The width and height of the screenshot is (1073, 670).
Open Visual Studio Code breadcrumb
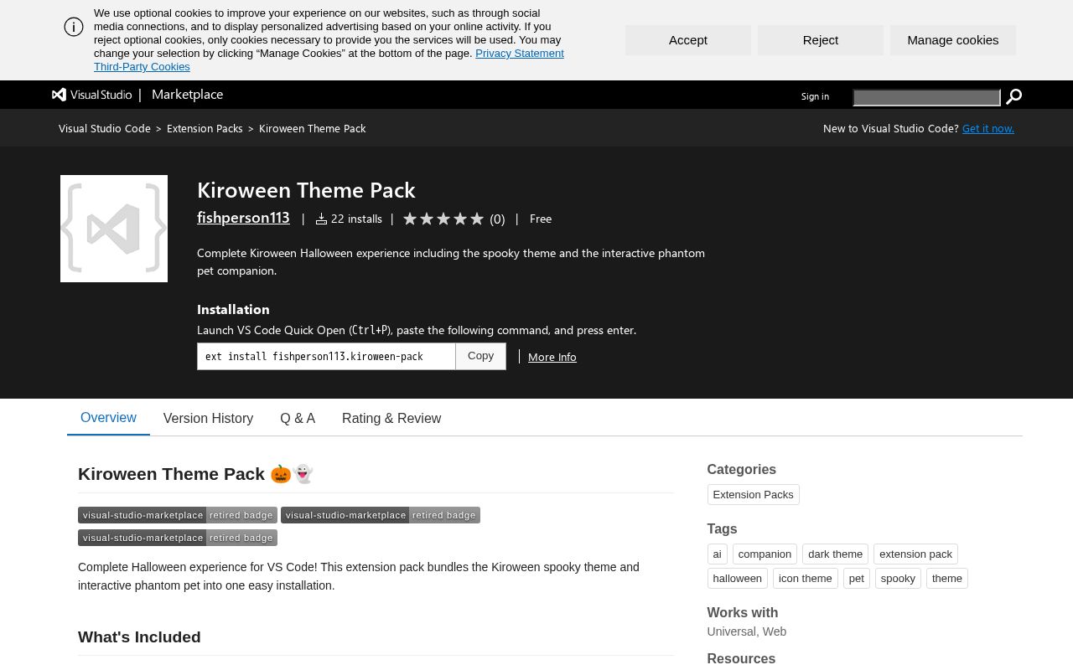(x=105, y=128)
